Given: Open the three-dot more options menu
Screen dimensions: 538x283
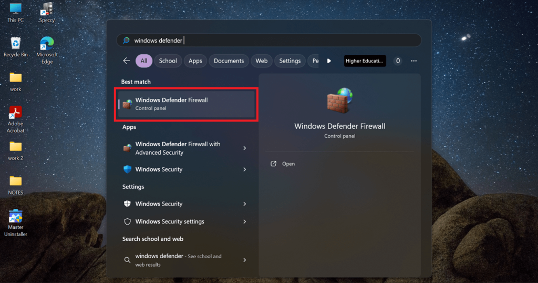Looking at the screenshot, I should point(414,61).
